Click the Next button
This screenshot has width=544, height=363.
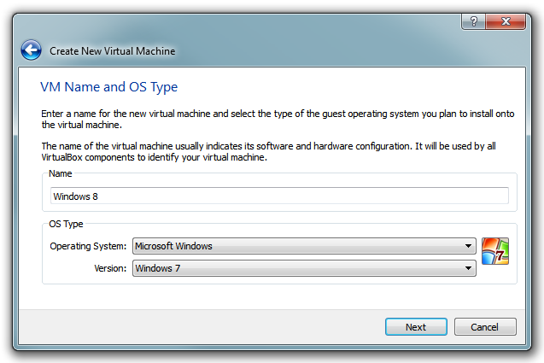(416, 327)
